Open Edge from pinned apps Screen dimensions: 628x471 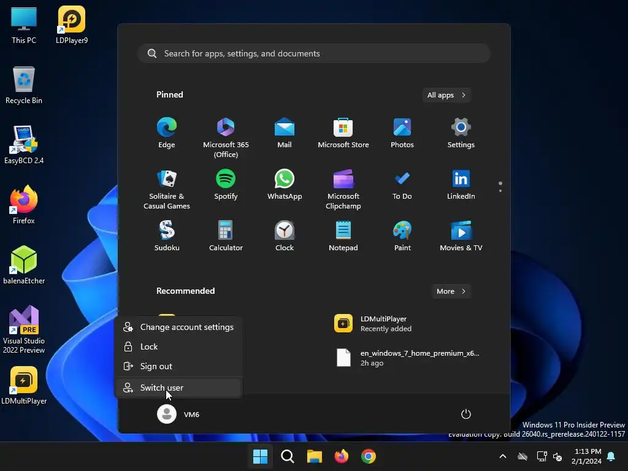click(167, 133)
